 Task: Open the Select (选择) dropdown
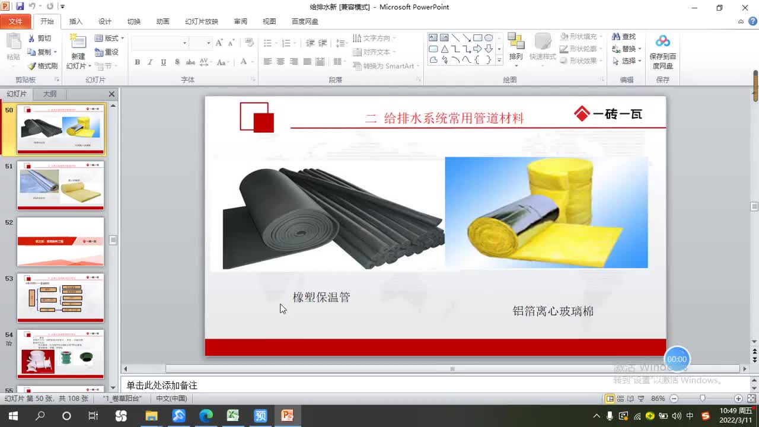627,61
